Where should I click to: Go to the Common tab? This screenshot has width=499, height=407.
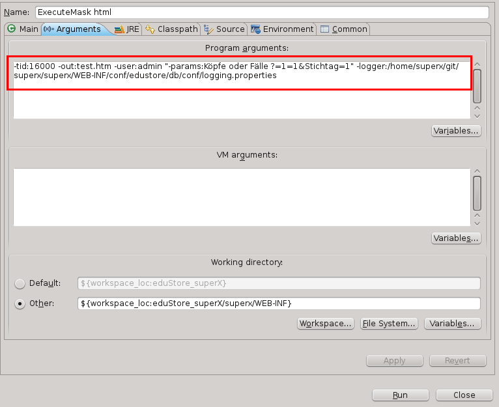pyautogui.click(x=344, y=29)
